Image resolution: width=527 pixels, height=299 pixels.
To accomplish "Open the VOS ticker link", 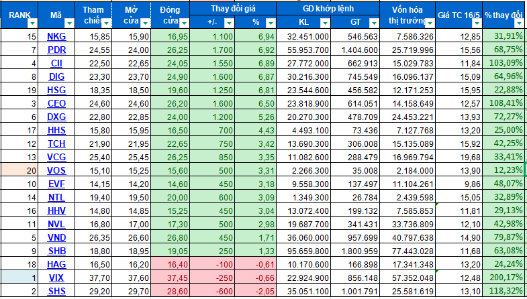I will (x=56, y=170).
